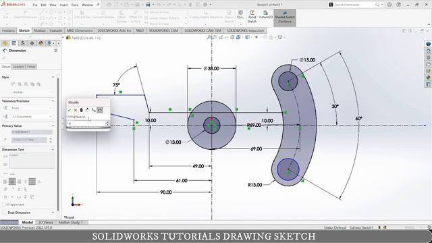Viewport: 432px width, 243px height.
Task: Click the thumbwheel slider in Modify box
Action: pyautogui.click(x=88, y=128)
